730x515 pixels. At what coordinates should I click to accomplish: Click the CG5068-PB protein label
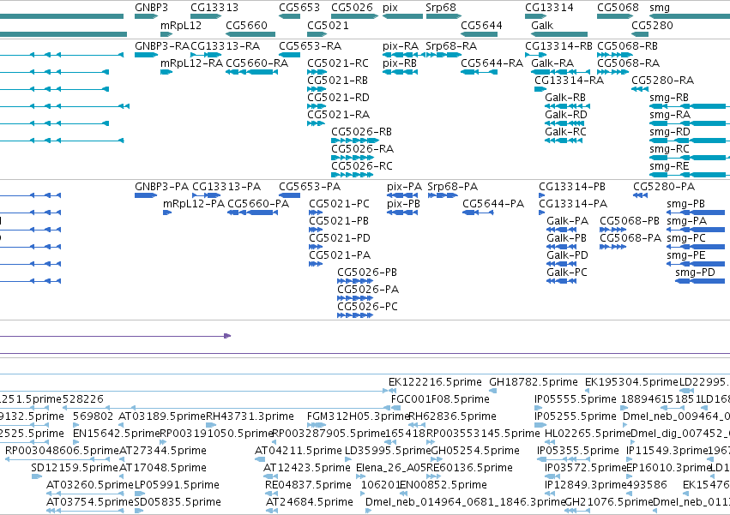coord(630,221)
